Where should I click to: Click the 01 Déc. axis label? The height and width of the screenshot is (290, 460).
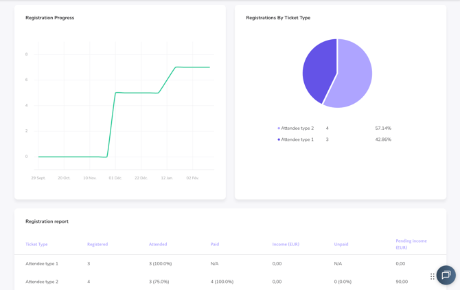tap(115, 178)
